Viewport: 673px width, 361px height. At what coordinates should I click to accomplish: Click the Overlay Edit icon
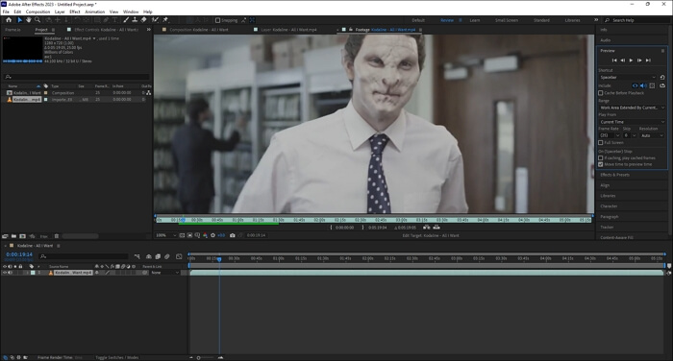[436, 228]
